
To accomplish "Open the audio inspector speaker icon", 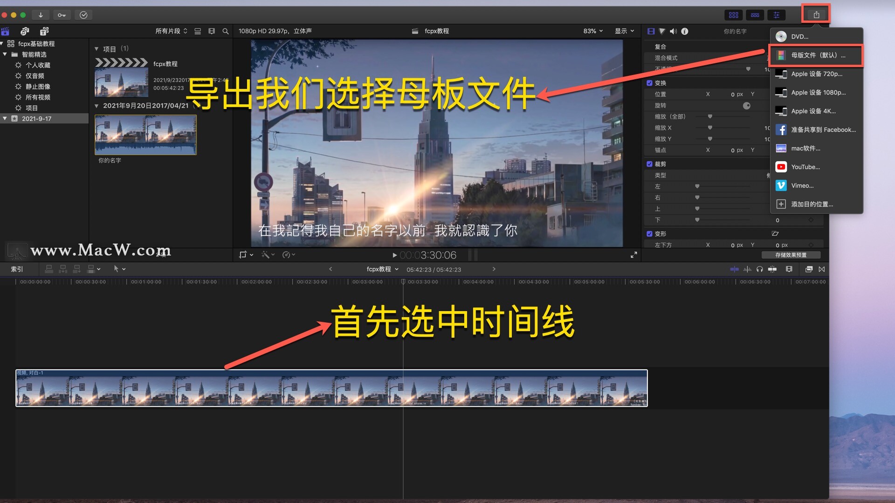I will (673, 31).
